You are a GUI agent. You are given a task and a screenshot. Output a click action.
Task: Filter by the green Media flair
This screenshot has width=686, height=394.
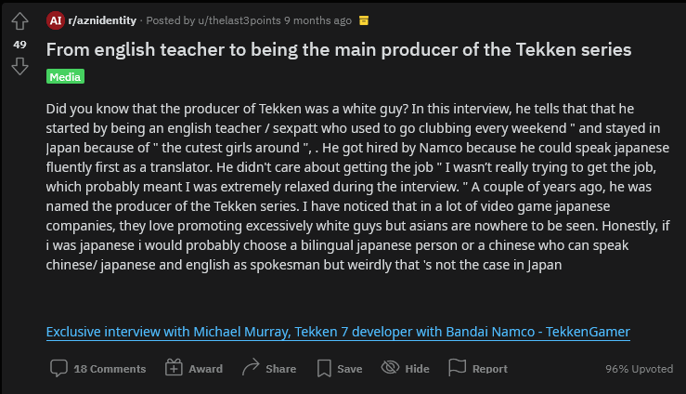pyautogui.click(x=65, y=76)
